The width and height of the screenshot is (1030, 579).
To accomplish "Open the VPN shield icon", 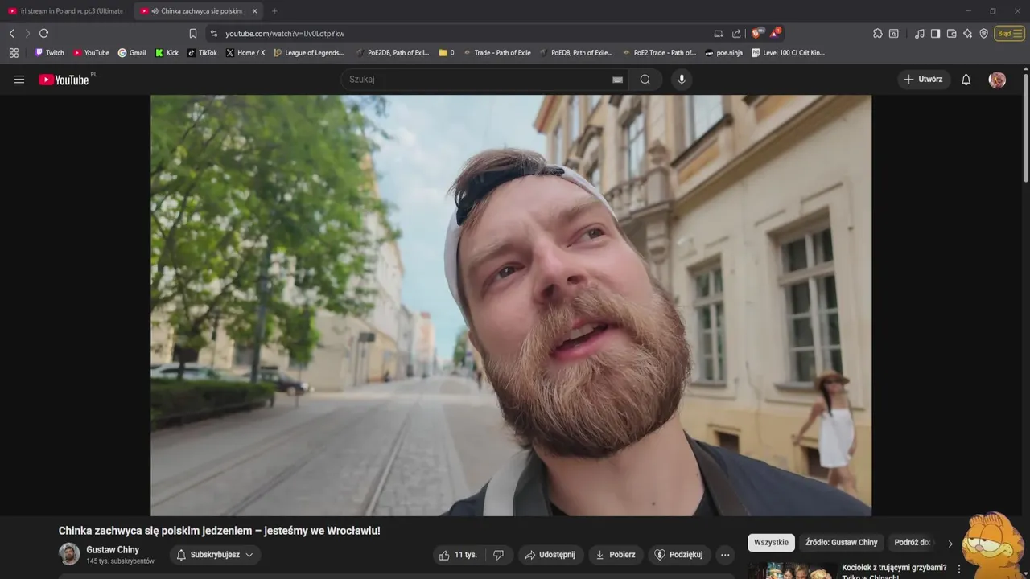I will tap(983, 33).
